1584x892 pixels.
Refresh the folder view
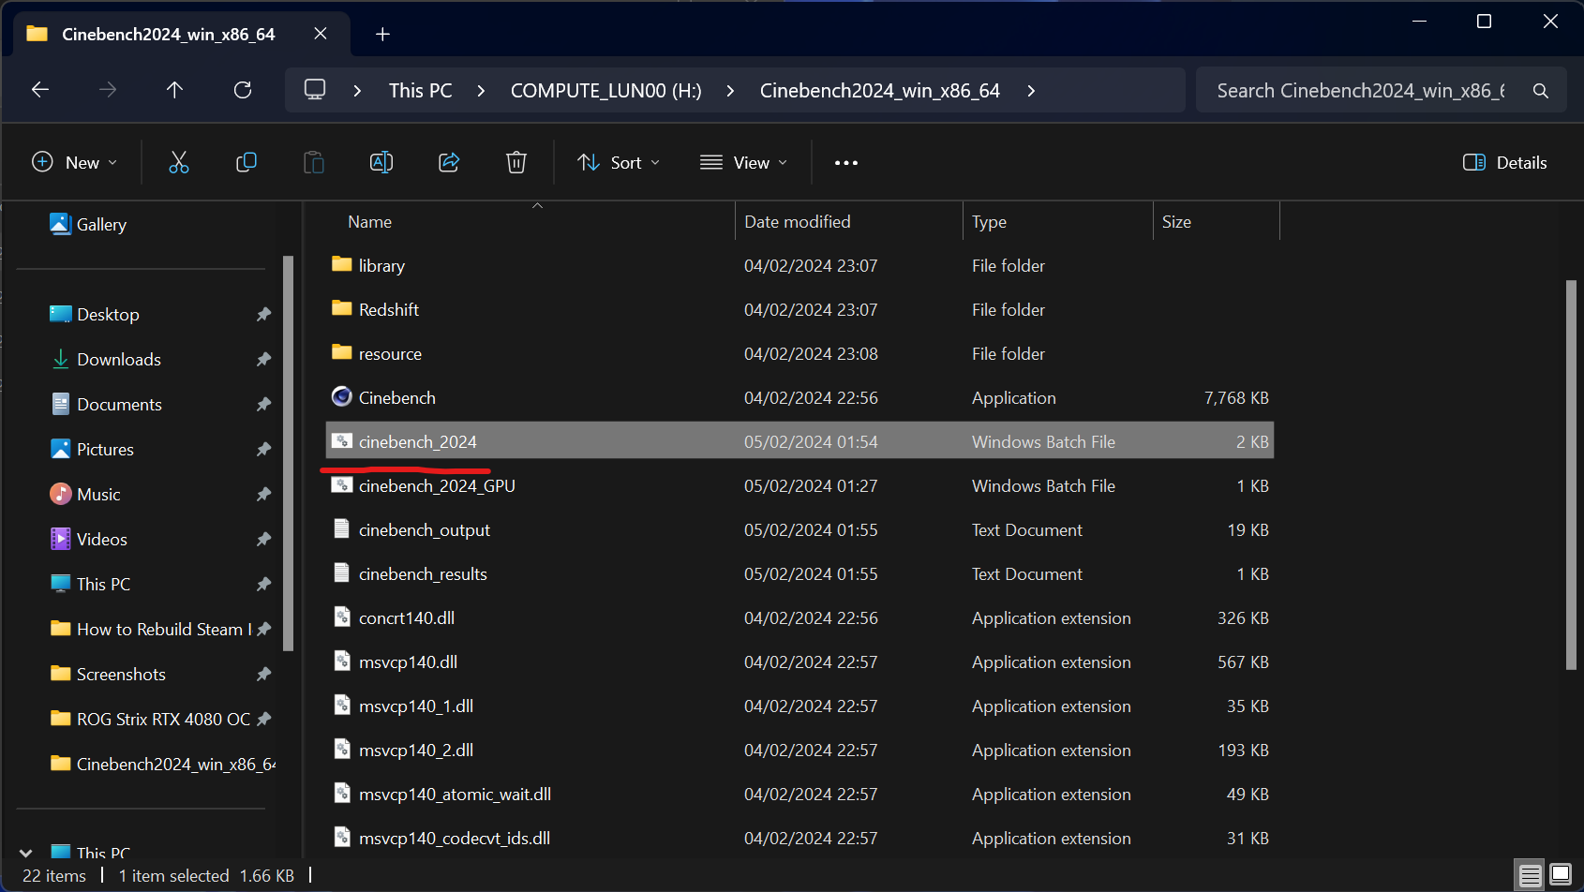point(243,90)
